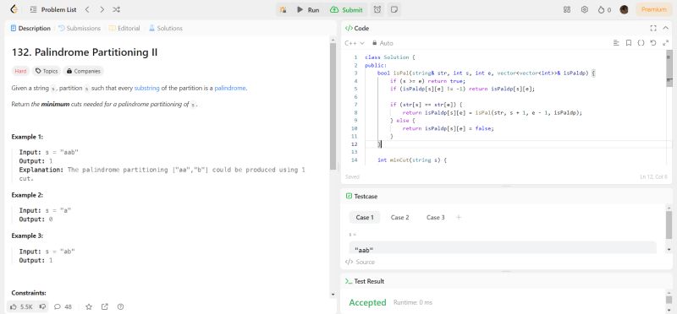Screen dimensions: 677x314
Task: Open the C++ language dropdown
Action: [355, 43]
